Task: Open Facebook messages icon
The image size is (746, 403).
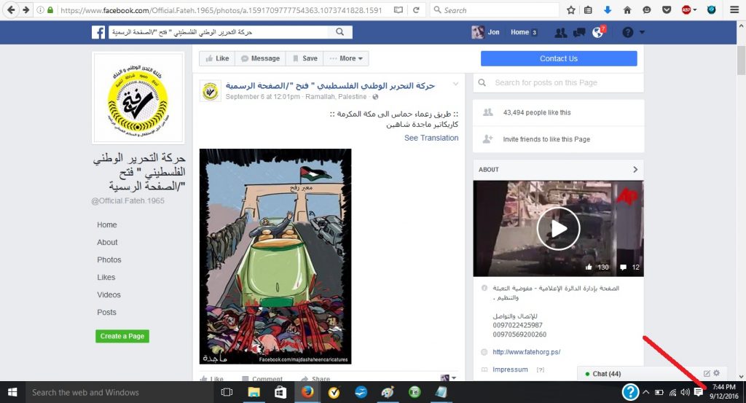Action: point(579,32)
